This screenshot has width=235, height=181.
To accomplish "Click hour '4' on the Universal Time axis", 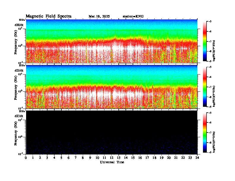I will pyautogui.click(x=54, y=158).
